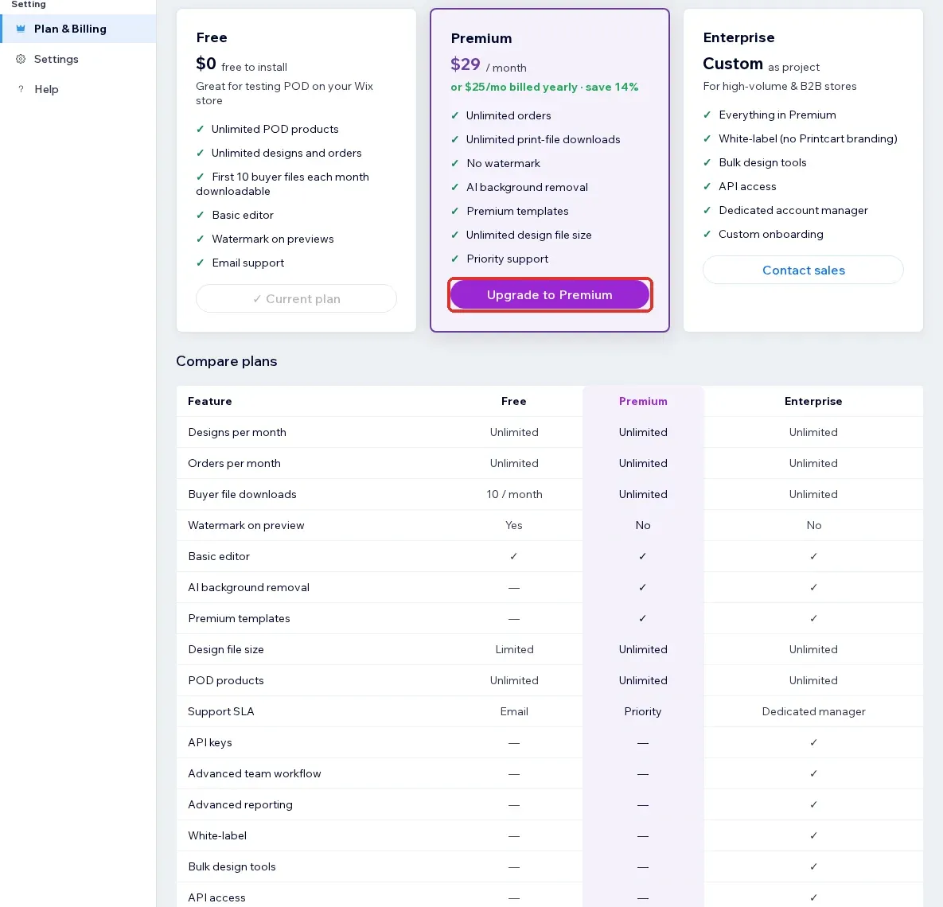This screenshot has width=943, height=907.
Task: Click the White-label table row label
Action: tap(217, 835)
